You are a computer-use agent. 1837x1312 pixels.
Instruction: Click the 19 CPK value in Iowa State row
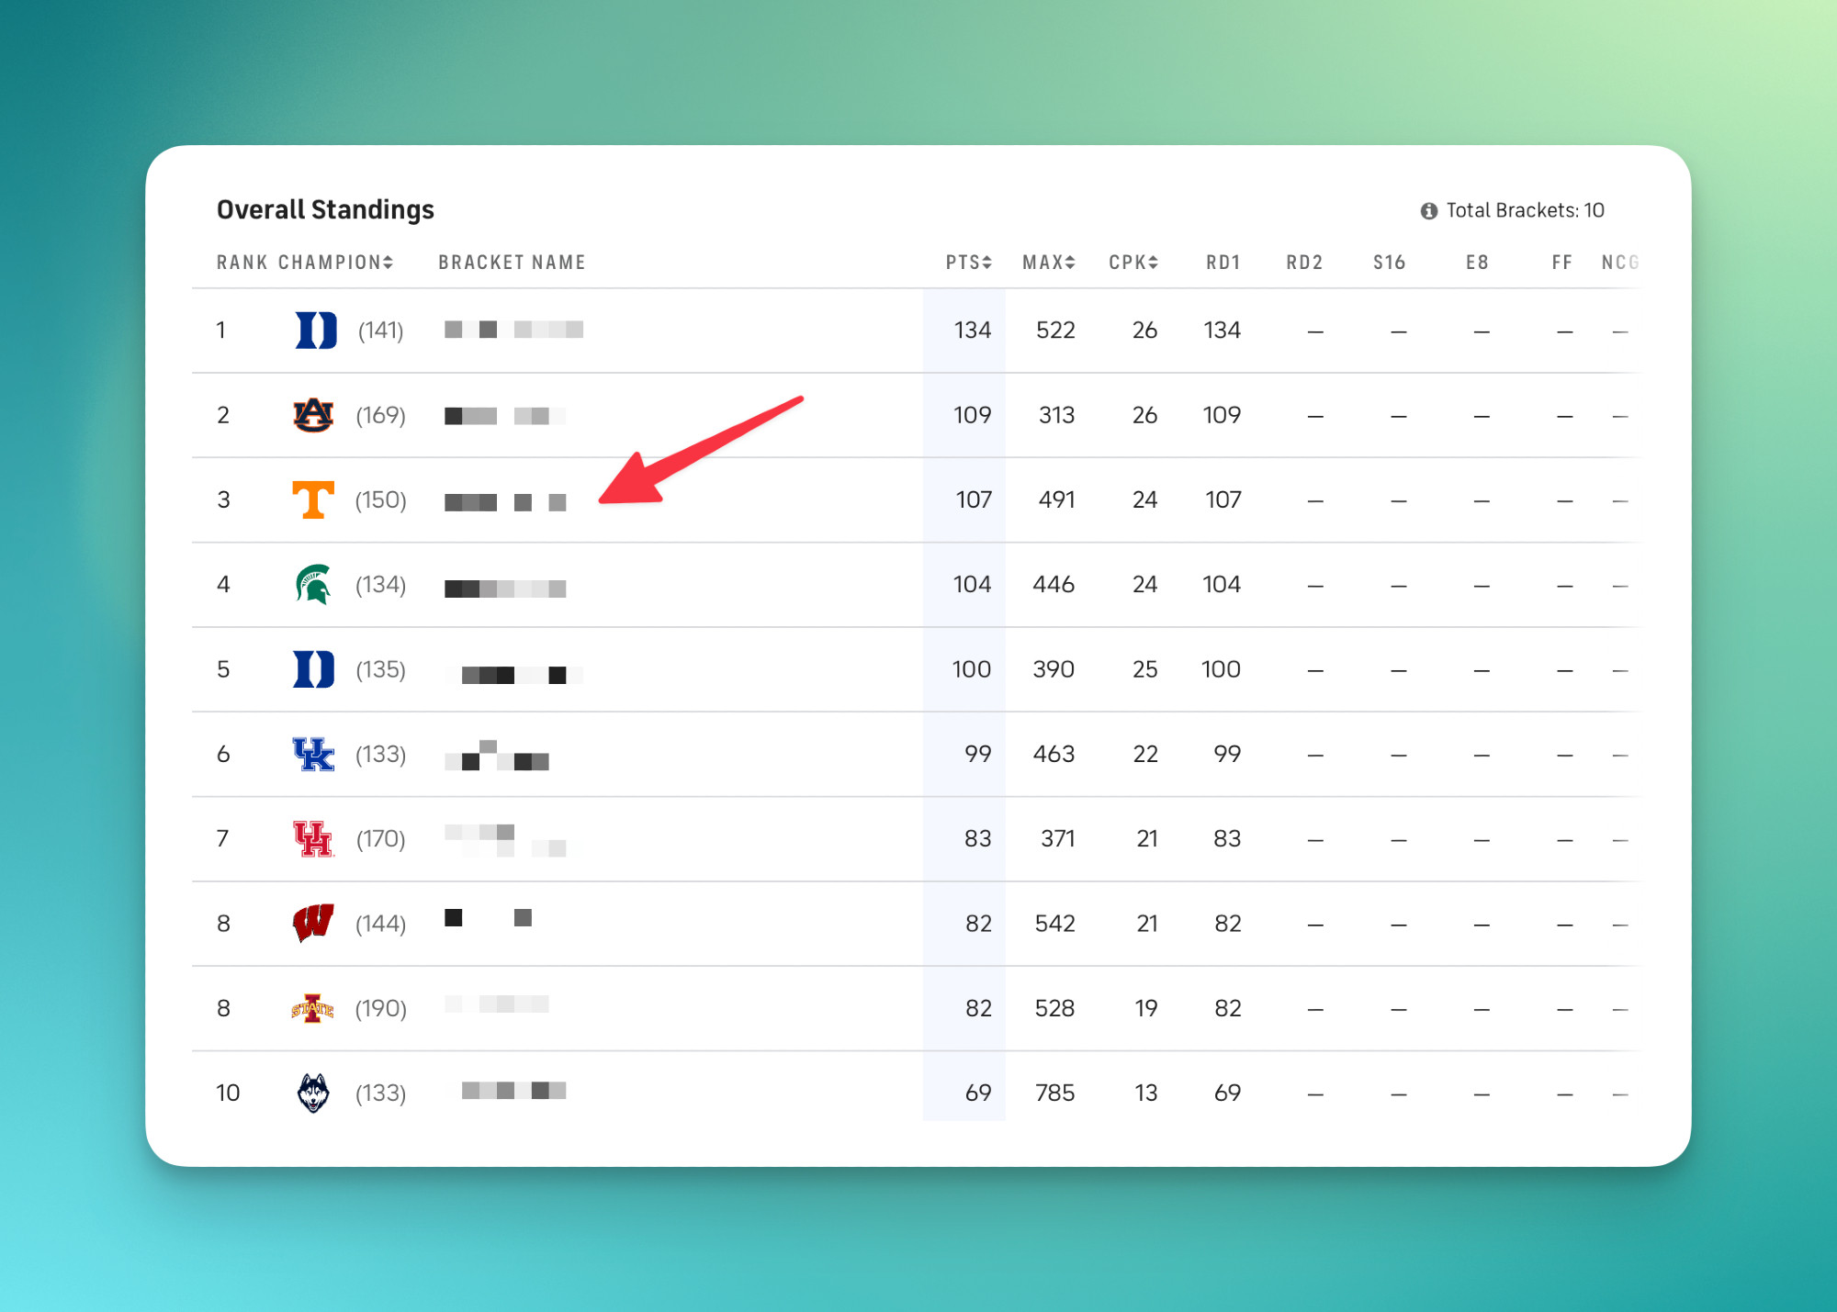click(x=1145, y=1008)
